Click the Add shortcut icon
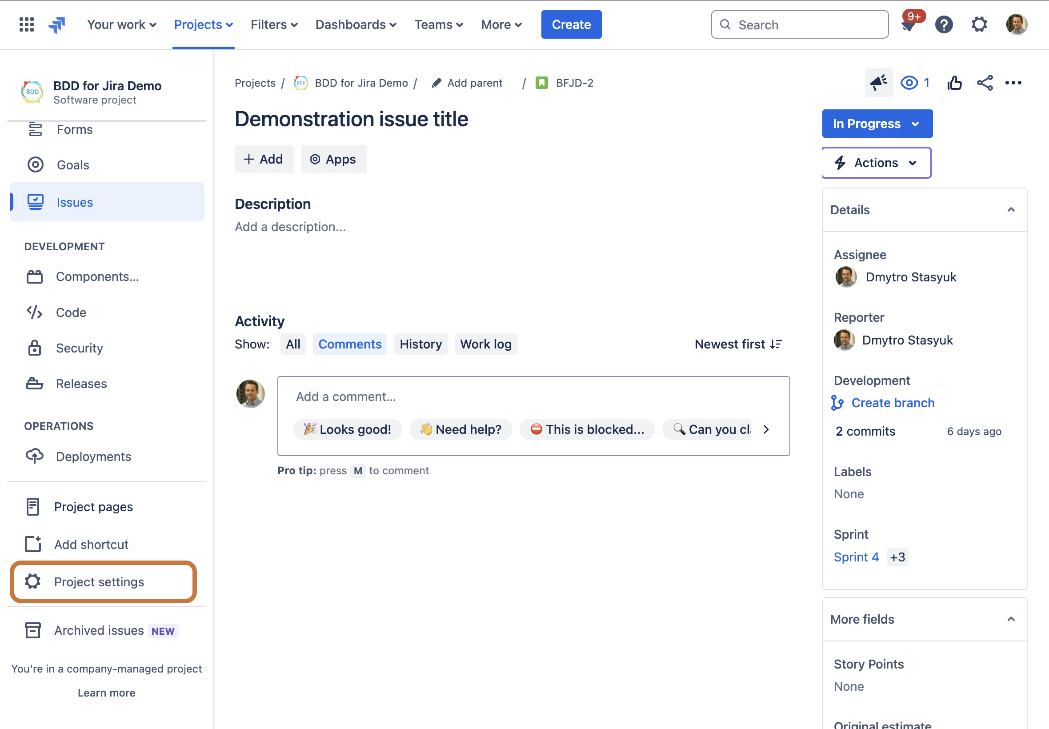This screenshot has height=729, width=1049. (x=33, y=544)
